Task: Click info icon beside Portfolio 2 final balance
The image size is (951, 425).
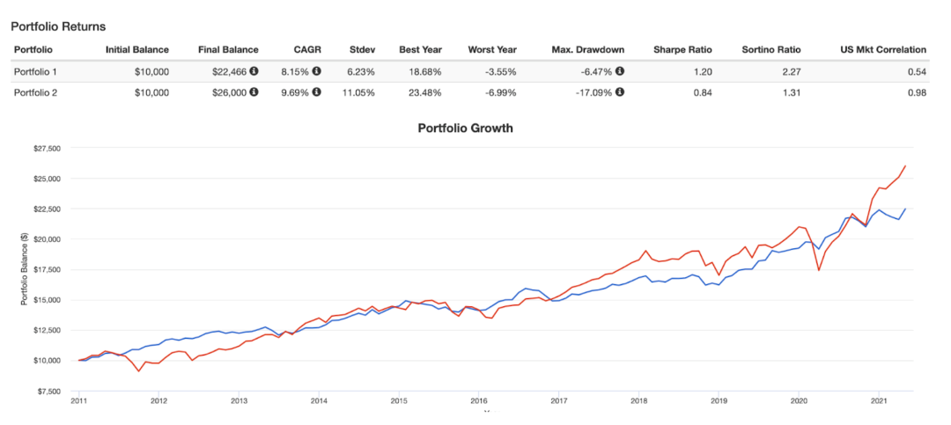Action: click(254, 92)
